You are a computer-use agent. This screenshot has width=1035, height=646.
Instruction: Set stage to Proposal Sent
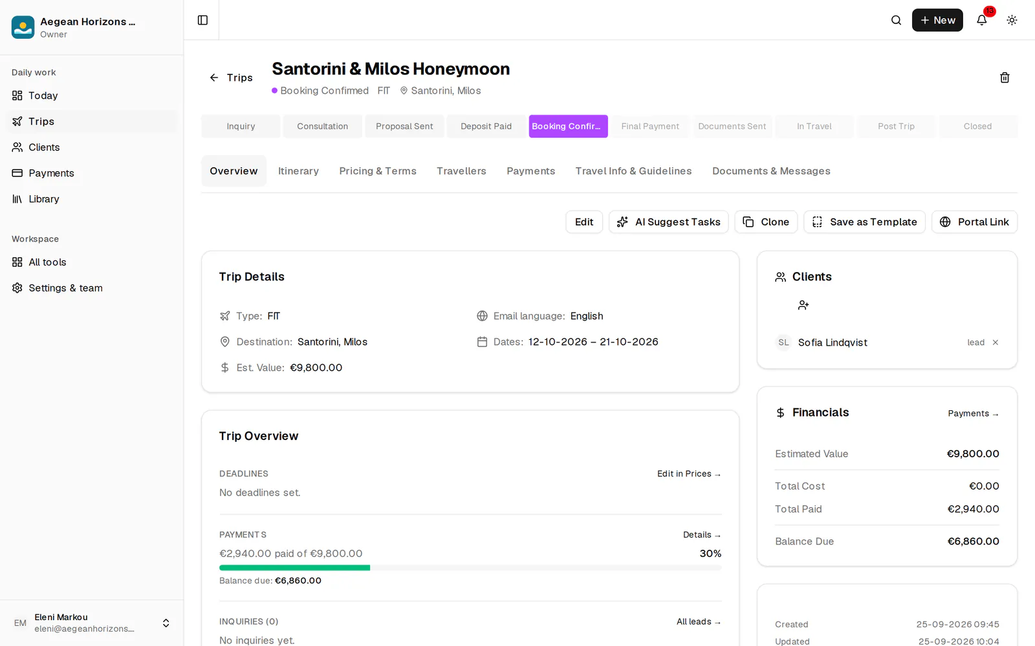coord(404,126)
